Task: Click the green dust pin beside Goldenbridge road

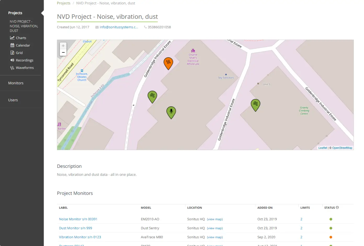Action: click(152, 97)
